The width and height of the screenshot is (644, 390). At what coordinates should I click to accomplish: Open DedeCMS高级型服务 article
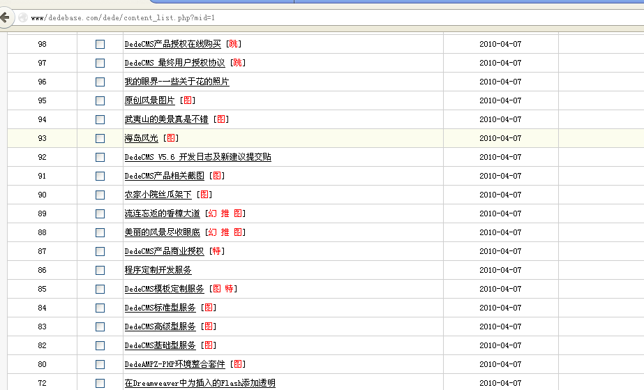160,327
